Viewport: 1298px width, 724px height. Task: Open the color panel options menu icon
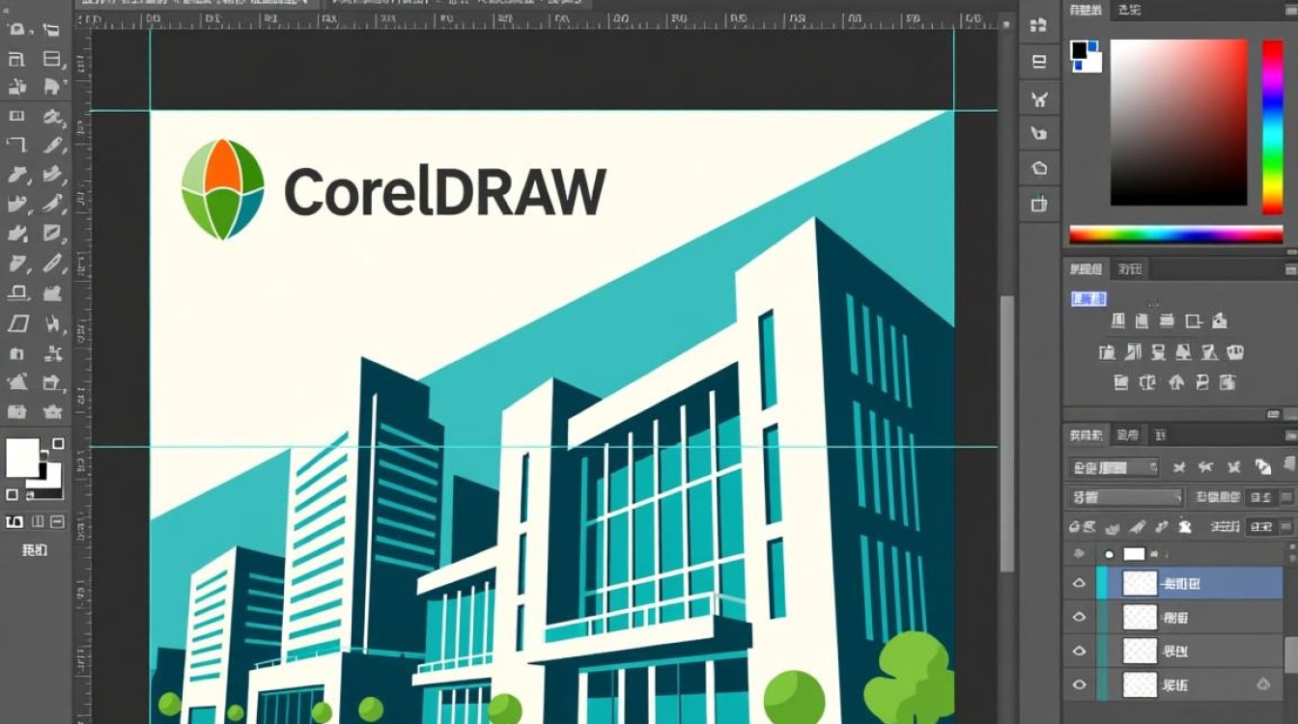[1290, 10]
